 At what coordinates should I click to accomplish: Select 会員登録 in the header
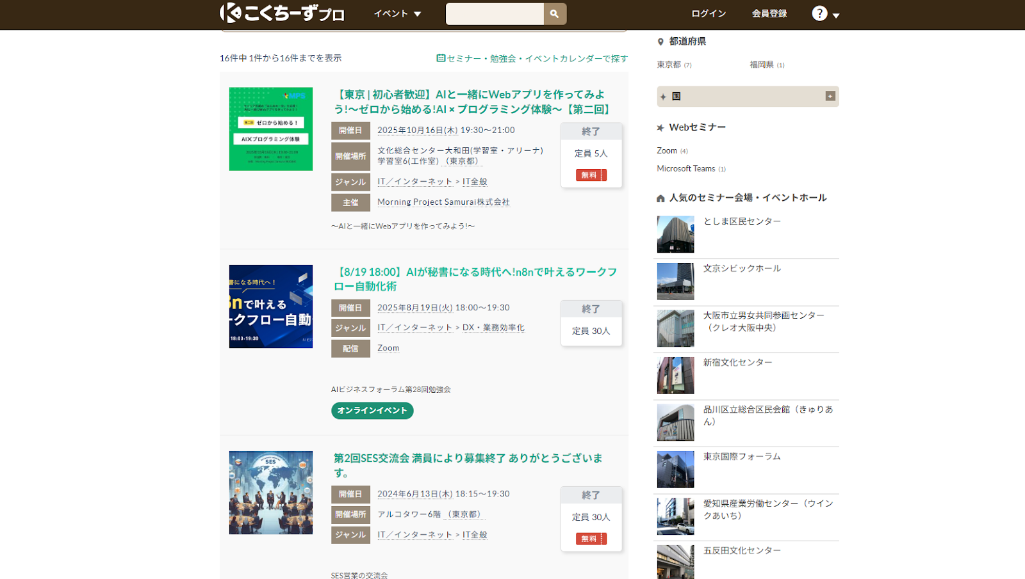(769, 13)
